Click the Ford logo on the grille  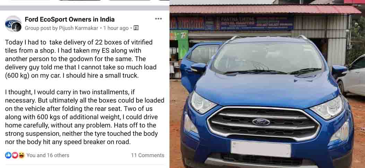(261, 122)
